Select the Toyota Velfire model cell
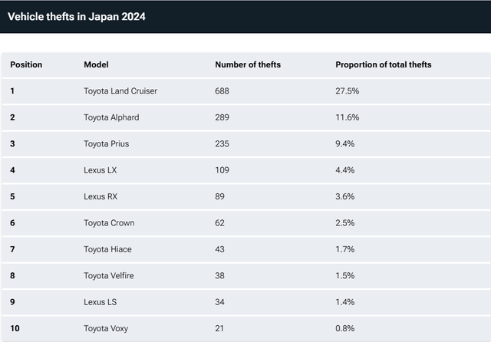491x342 pixels. [110, 275]
